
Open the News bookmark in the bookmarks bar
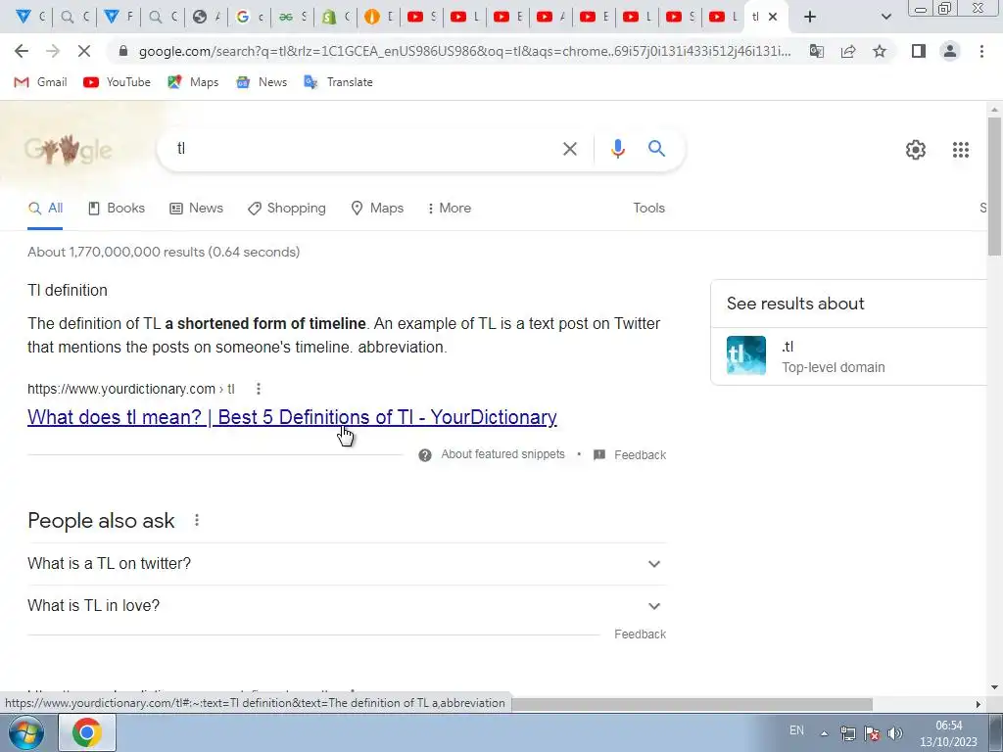point(261,82)
